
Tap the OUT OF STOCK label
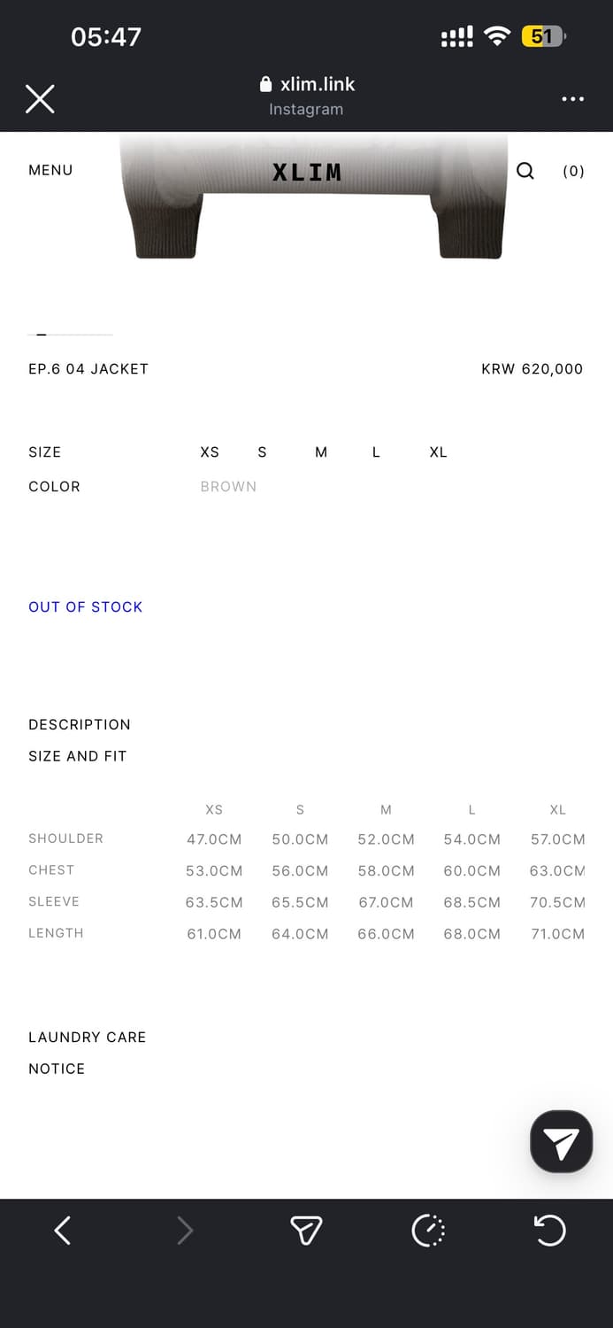(x=86, y=606)
